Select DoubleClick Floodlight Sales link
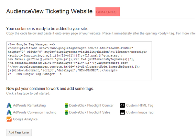 click(90, 112)
